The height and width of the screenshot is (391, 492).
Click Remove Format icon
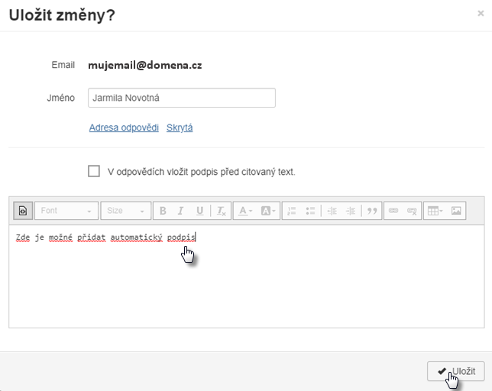pyautogui.click(x=222, y=211)
